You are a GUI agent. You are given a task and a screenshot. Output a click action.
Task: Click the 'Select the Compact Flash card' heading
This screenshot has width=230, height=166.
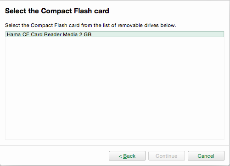click(57, 11)
